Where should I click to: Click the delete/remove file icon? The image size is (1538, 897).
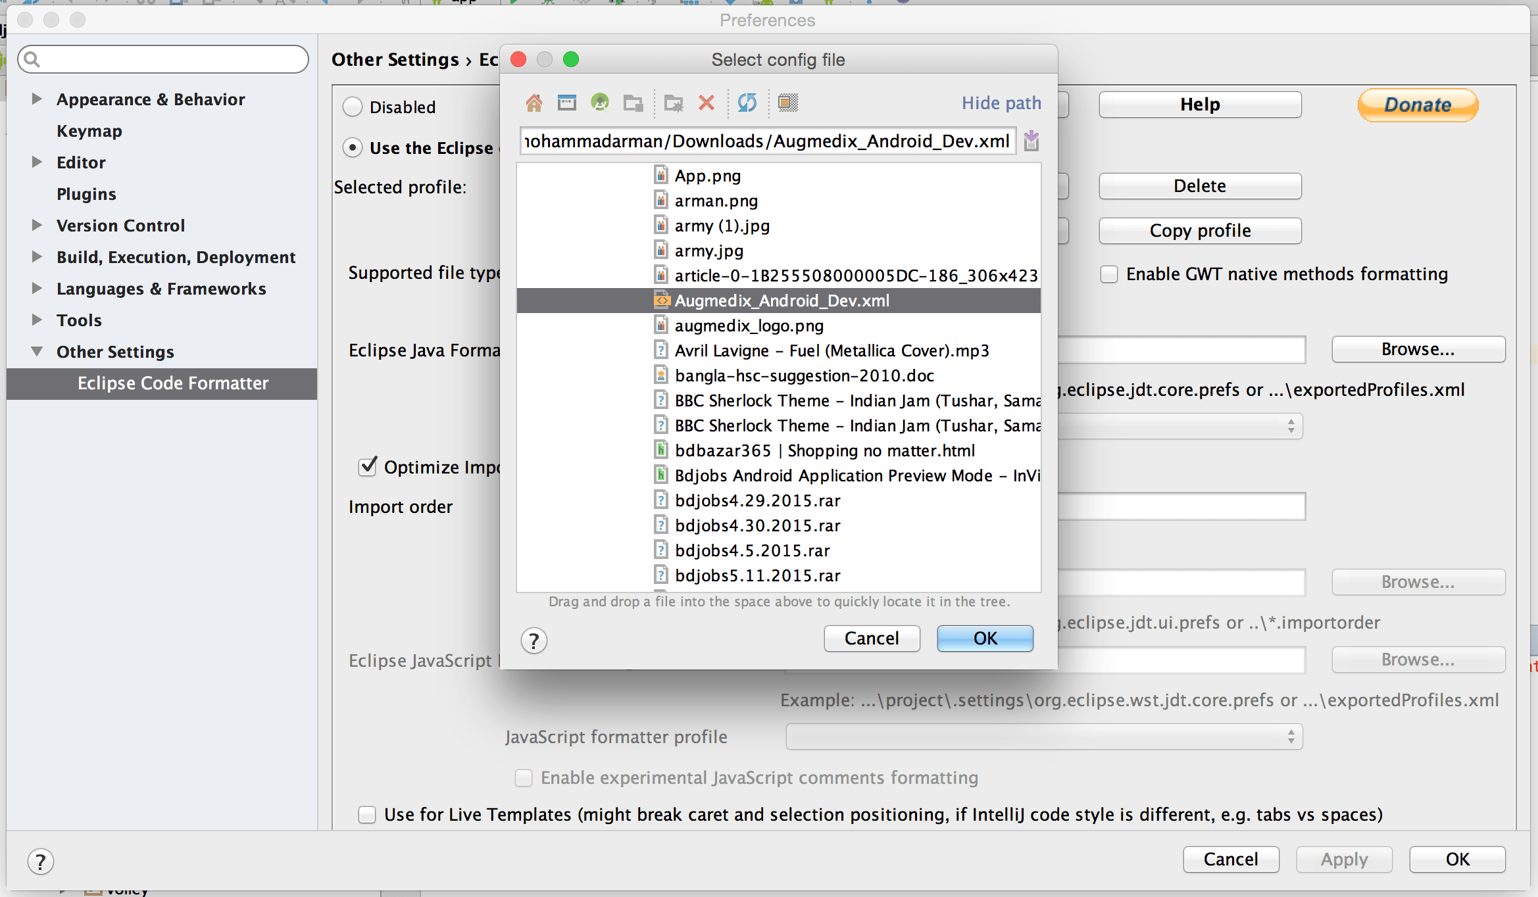point(706,103)
